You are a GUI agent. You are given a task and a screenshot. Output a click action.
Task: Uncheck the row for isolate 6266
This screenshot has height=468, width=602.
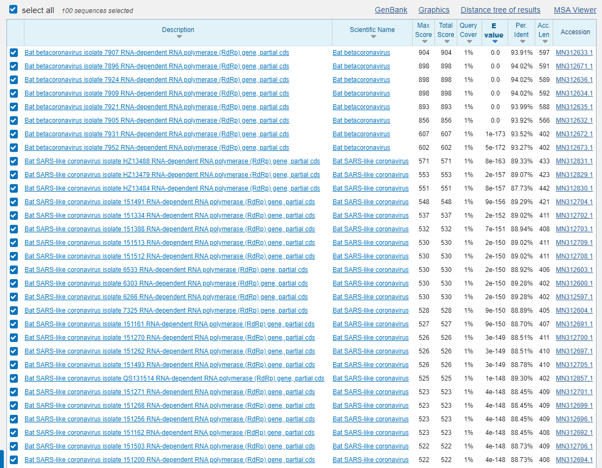(14, 297)
